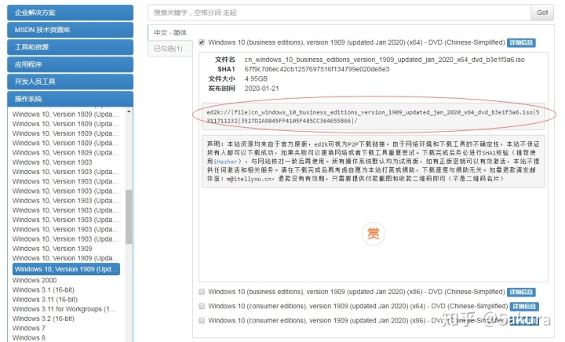Open the 已勾选(1) tab
565x342 pixels.
(x=170, y=49)
